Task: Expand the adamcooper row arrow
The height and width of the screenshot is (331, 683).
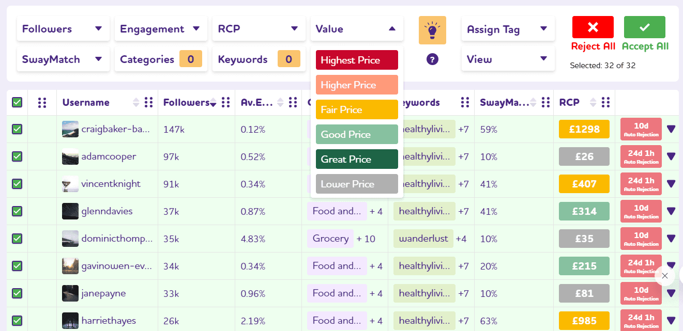Action: 671,156
